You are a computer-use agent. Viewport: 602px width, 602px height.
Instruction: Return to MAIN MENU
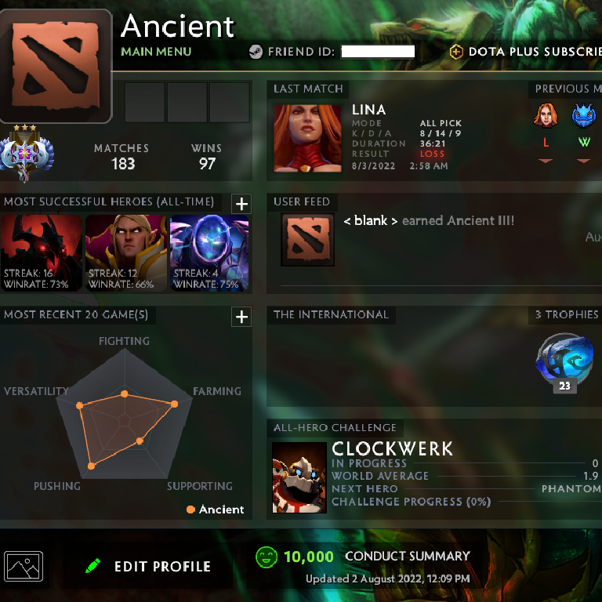(x=156, y=52)
